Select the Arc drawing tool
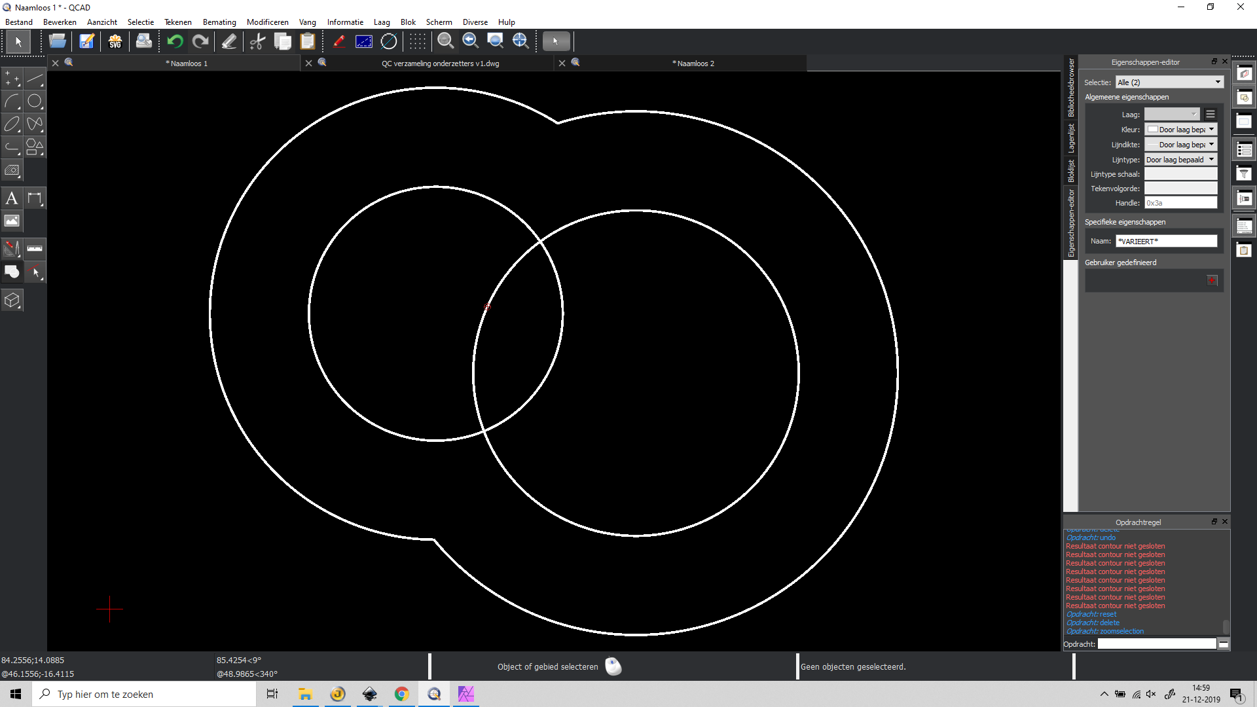 [12, 101]
